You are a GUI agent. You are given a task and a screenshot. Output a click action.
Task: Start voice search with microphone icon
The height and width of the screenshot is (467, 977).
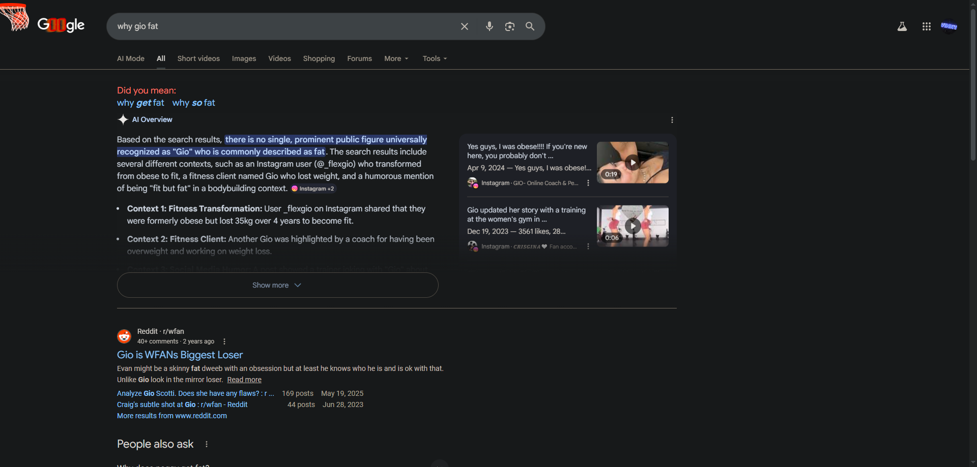click(x=489, y=26)
